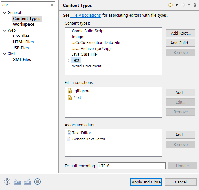Focus the Default encoding UTF-8 field
199x190 pixels.
(x=131, y=166)
